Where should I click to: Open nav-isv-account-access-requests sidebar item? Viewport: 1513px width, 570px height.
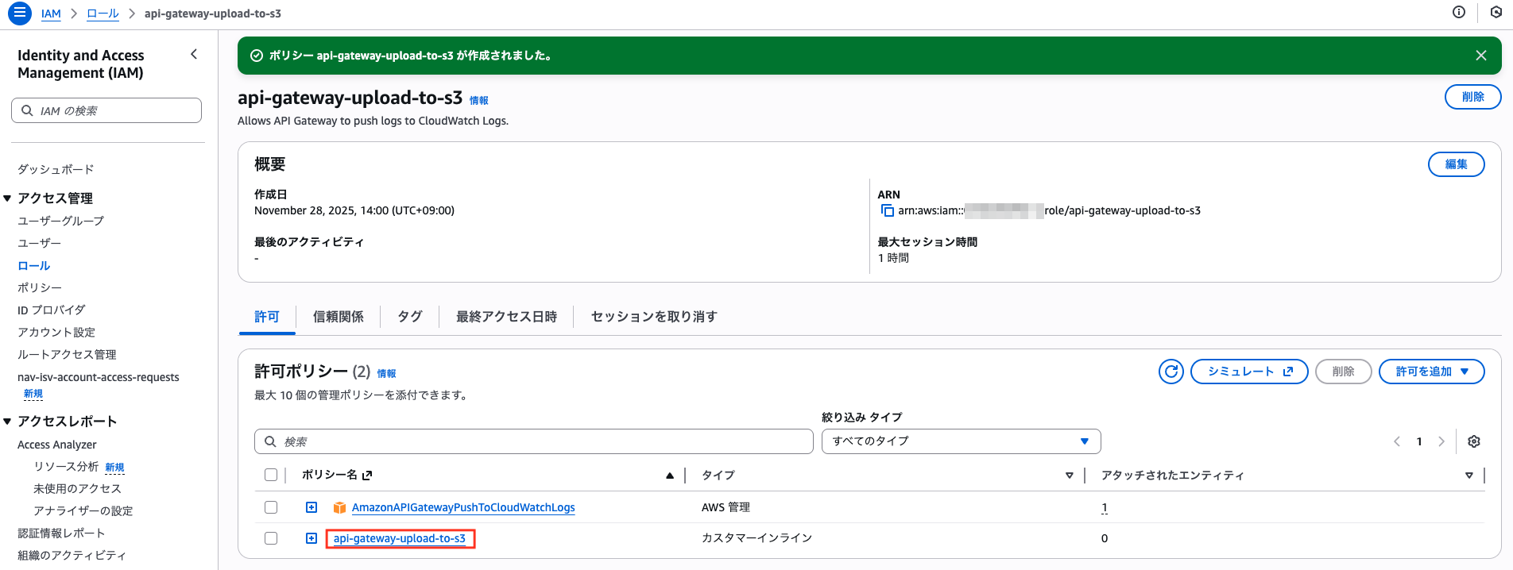(99, 377)
